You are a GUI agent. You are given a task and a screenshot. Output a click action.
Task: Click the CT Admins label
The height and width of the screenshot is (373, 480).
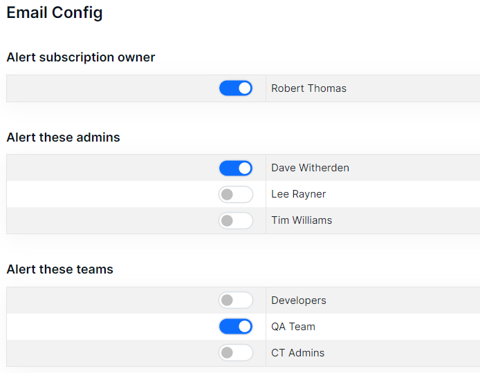point(297,353)
